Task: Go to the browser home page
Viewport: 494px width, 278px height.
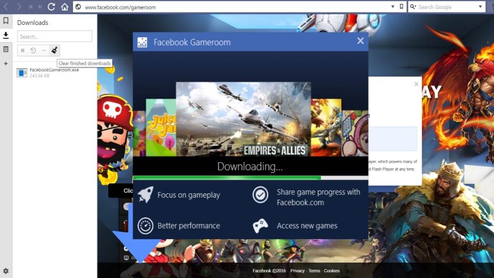Action: [x=65, y=7]
